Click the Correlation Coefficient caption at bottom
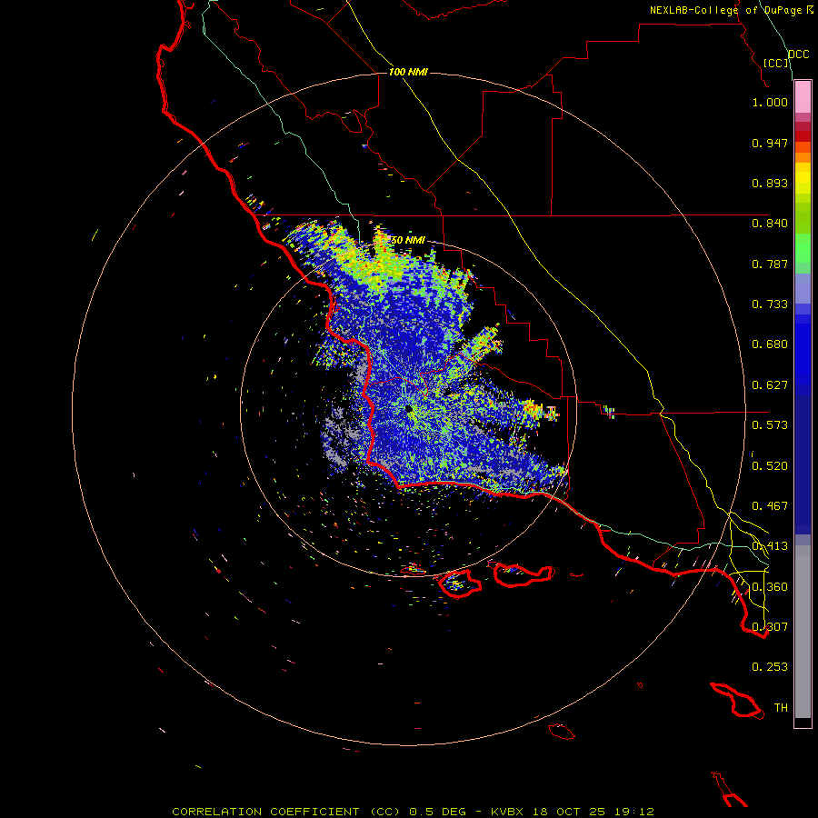818x818 pixels. [x=413, y=812]
